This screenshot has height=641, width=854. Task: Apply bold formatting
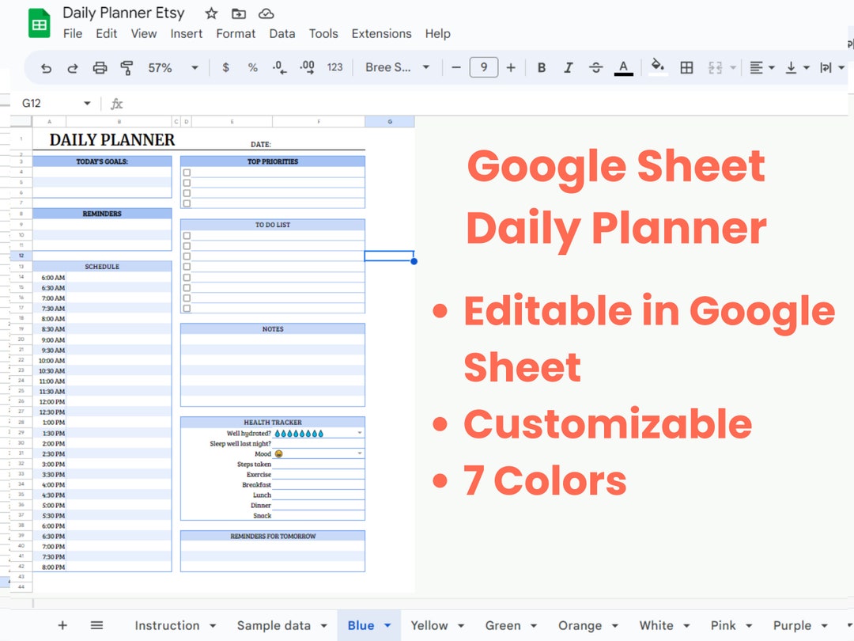point(541,67)
